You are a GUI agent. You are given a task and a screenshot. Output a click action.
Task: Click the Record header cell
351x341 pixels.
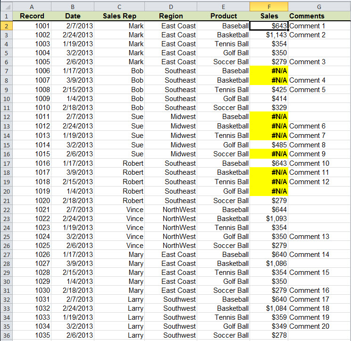click(32, 16)
